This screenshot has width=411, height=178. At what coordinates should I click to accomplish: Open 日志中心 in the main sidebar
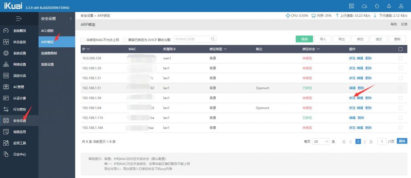coord(19,154)
